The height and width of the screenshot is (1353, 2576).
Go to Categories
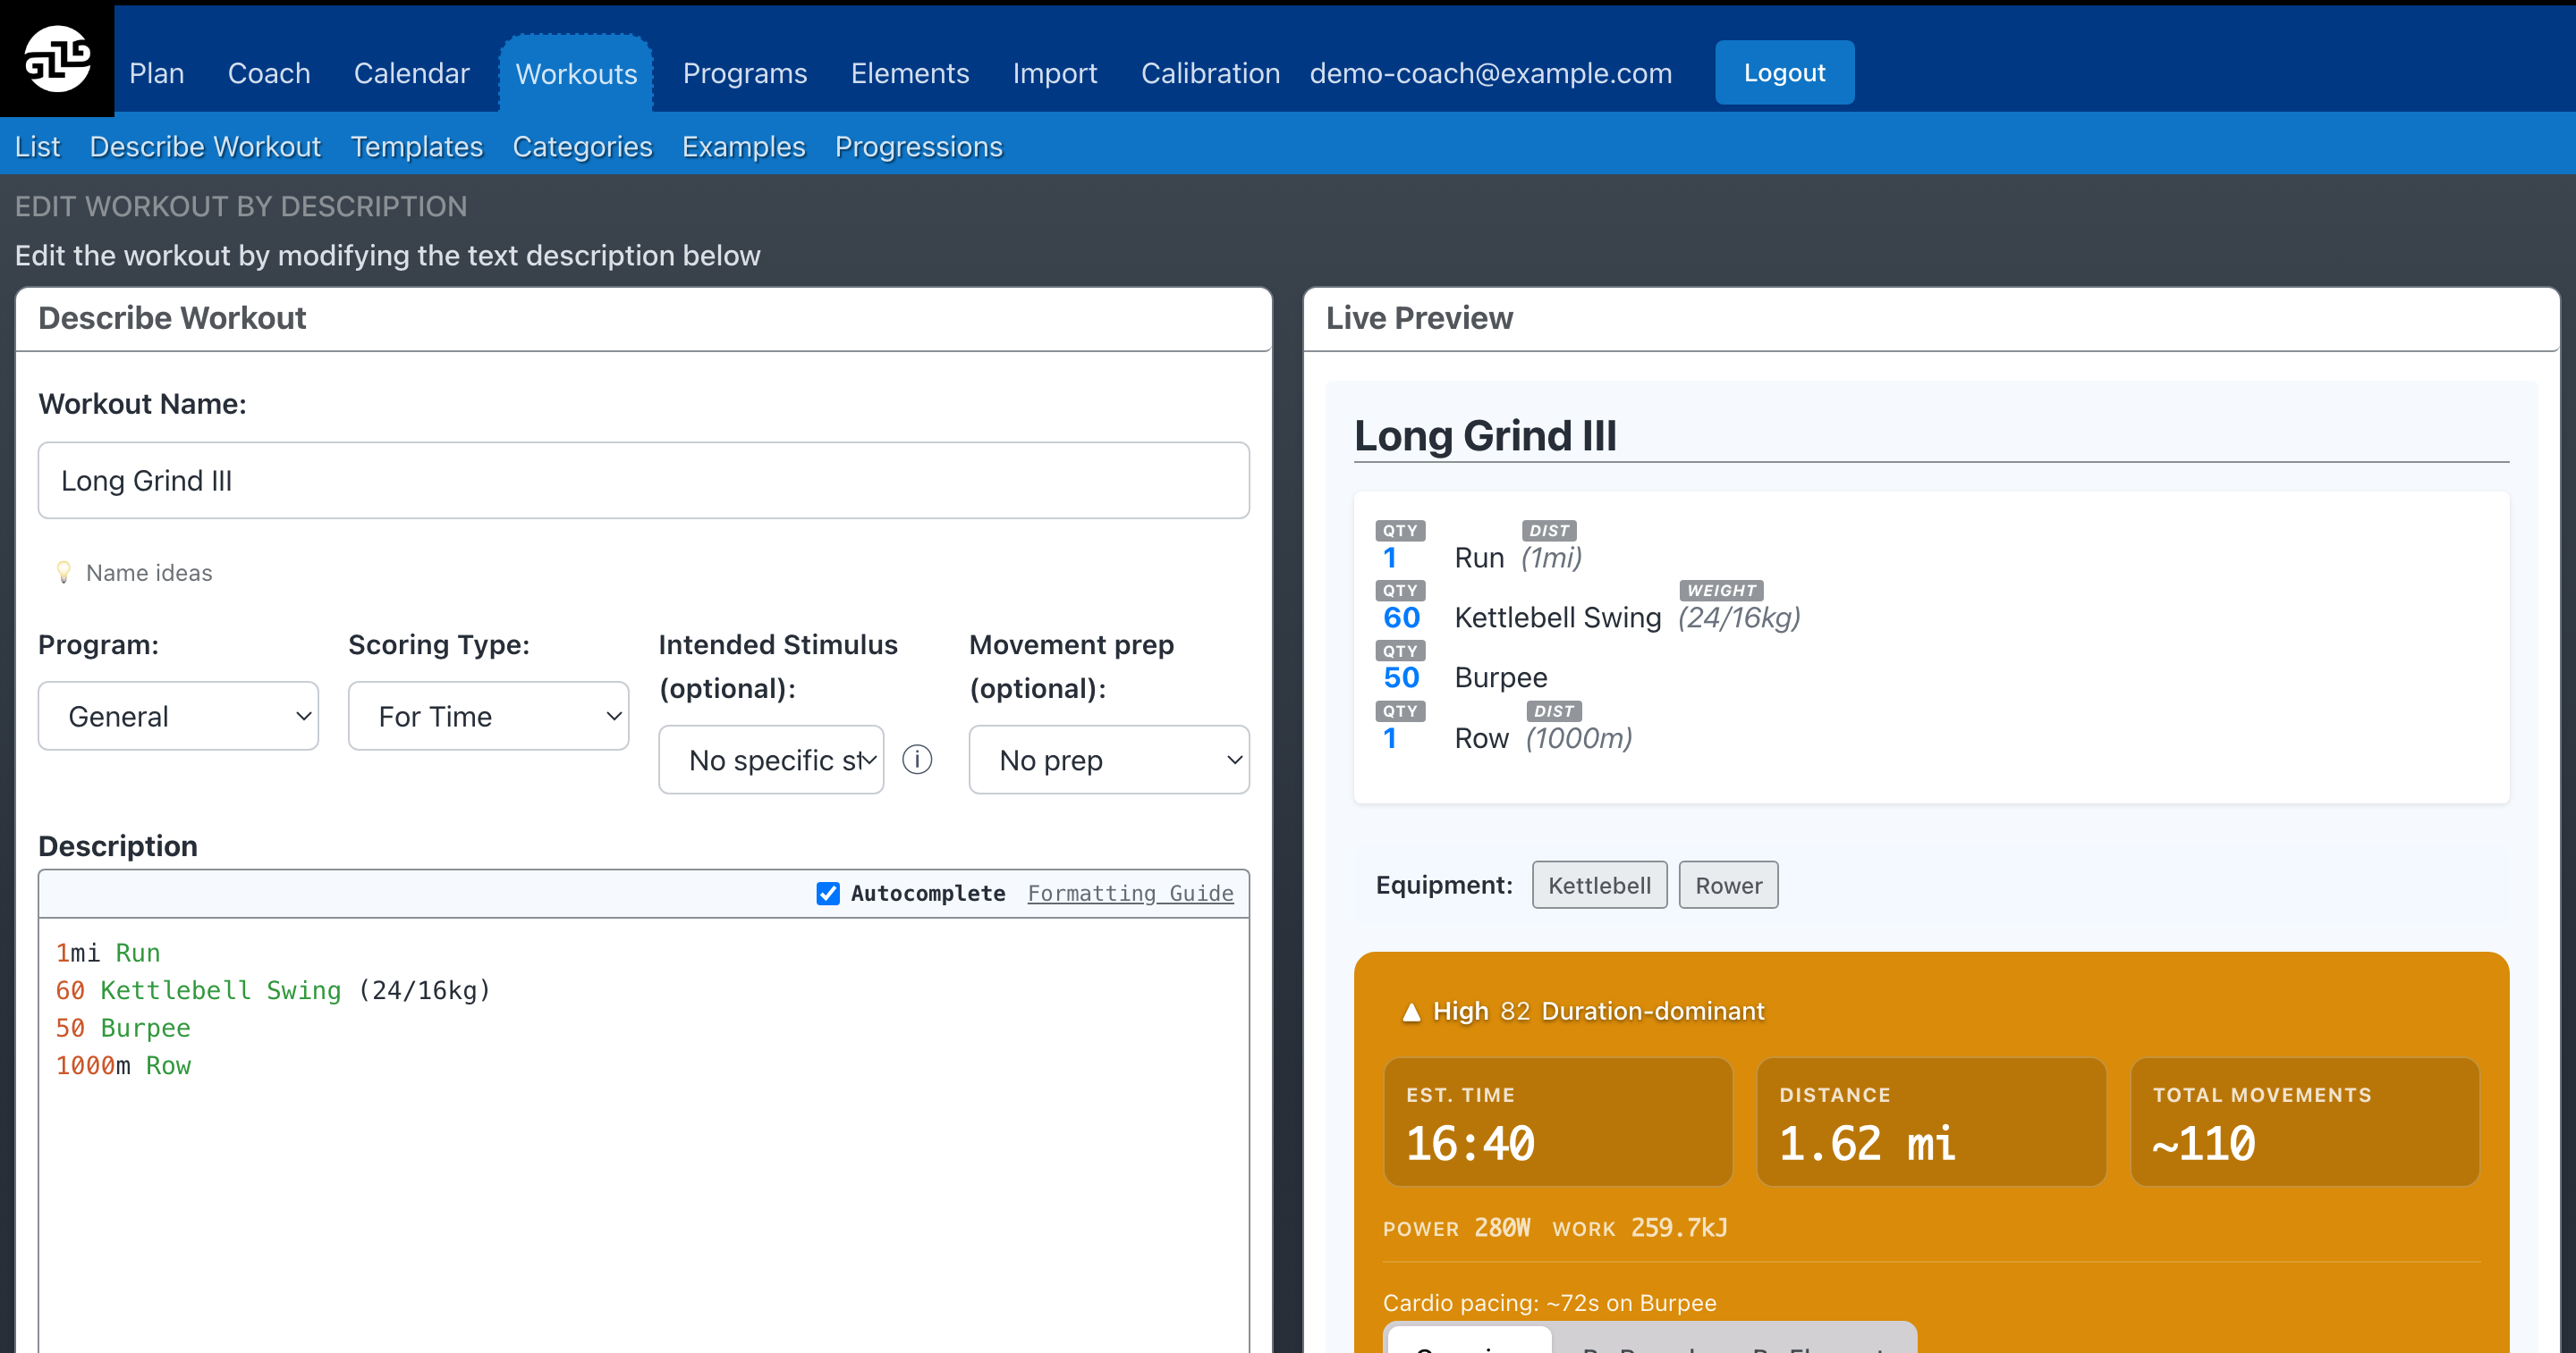(582, 146)
